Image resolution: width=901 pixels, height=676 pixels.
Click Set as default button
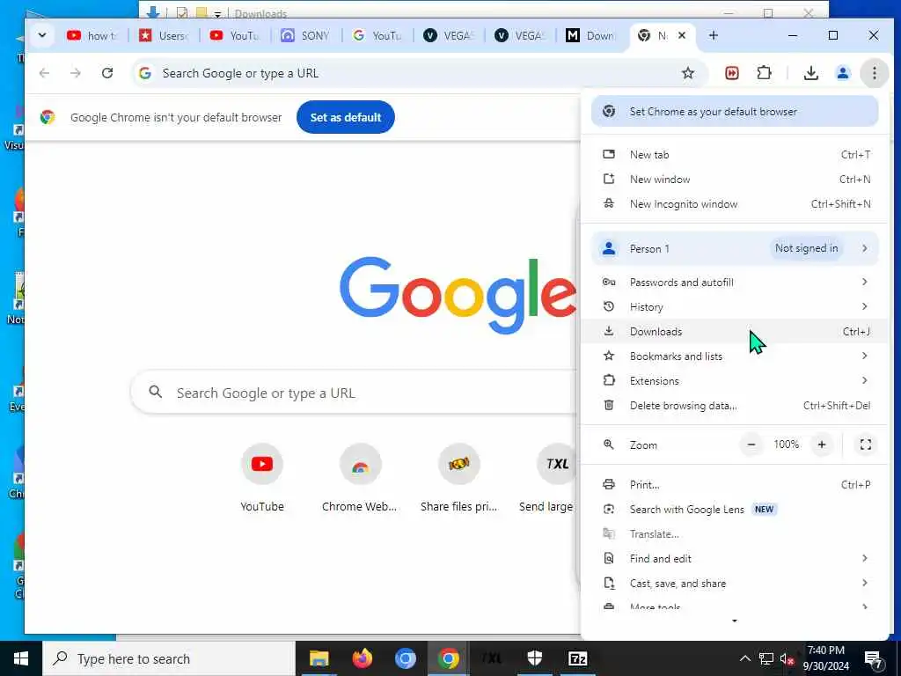point(345,117)
